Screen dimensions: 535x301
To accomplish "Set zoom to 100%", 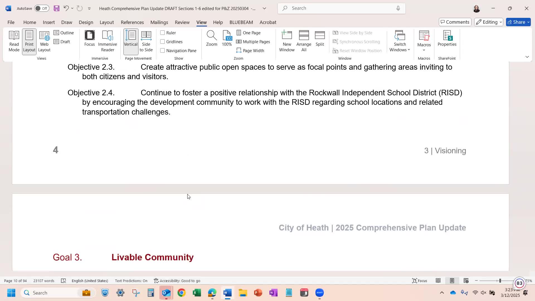I will (227, 38).
